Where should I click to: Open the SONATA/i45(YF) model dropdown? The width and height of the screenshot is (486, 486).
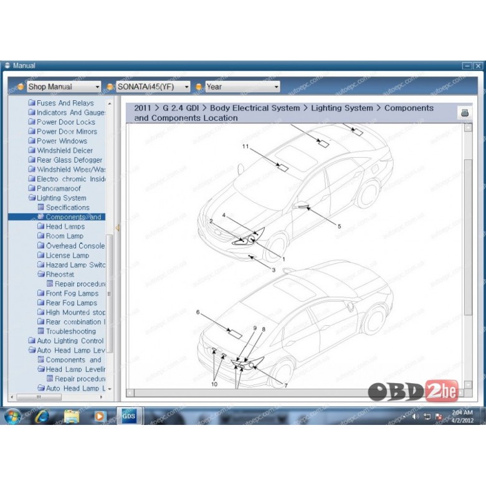[x=153, y=87]
